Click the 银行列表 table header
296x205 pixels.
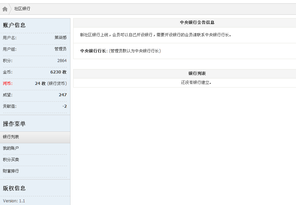[x=197, y=73]
